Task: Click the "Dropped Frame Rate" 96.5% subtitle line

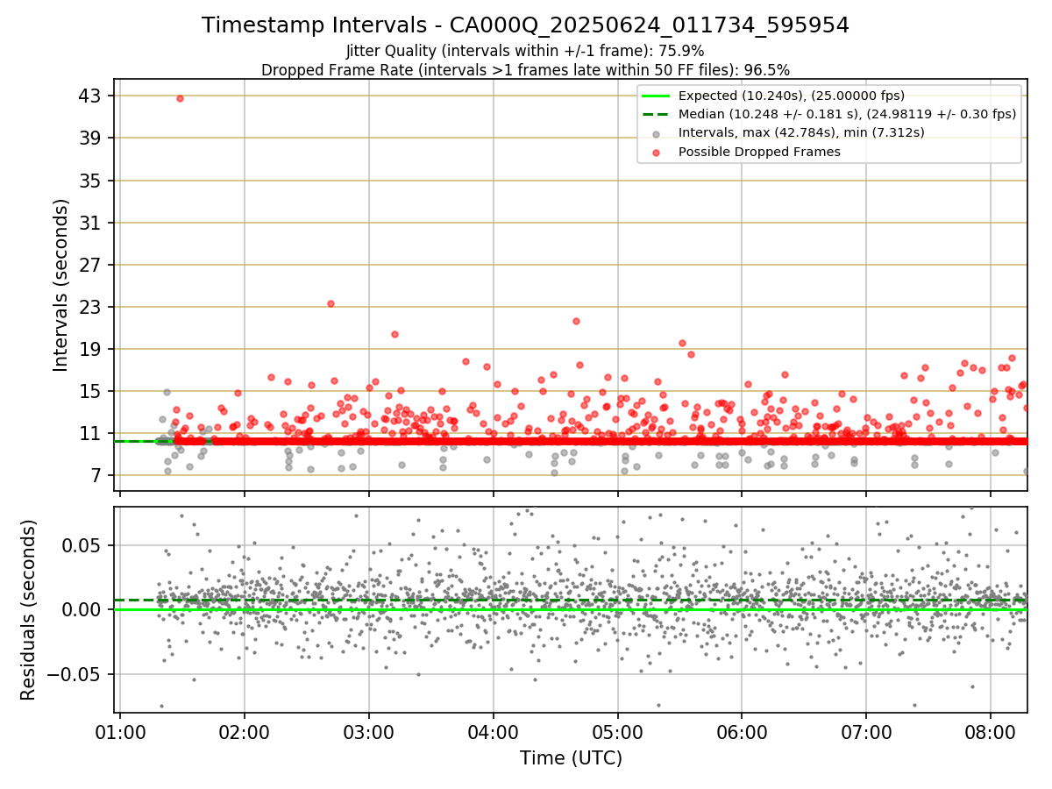Action: click(x=525, y=70)
